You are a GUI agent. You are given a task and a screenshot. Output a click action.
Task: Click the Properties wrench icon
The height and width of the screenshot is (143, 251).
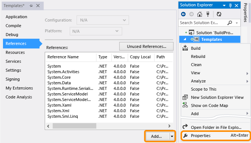pyautogui.click(x=185, y=136)
